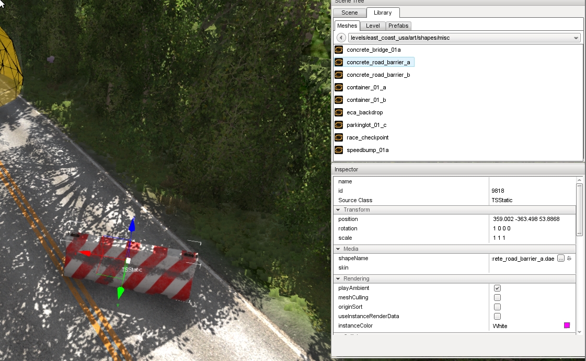Click the Inspector scroll up arrow

(x=579, y=180)
